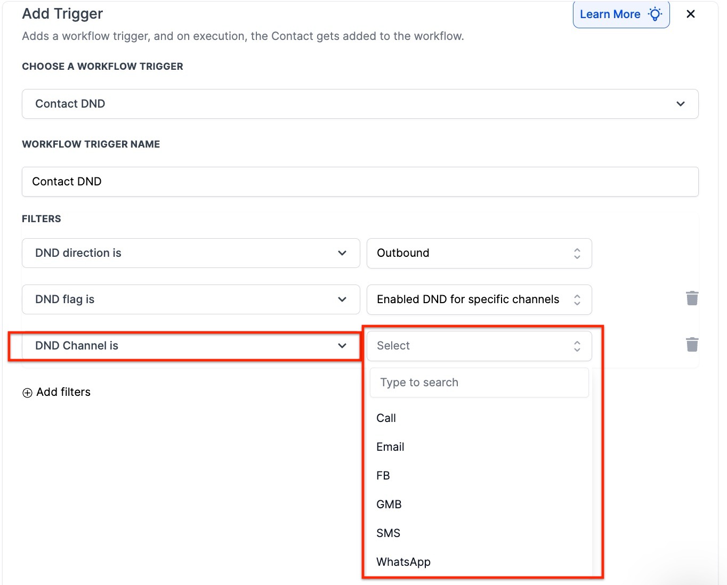The image size is (727, 585).
Task: Pick SMS from the channel options
Action: point(388,533)
